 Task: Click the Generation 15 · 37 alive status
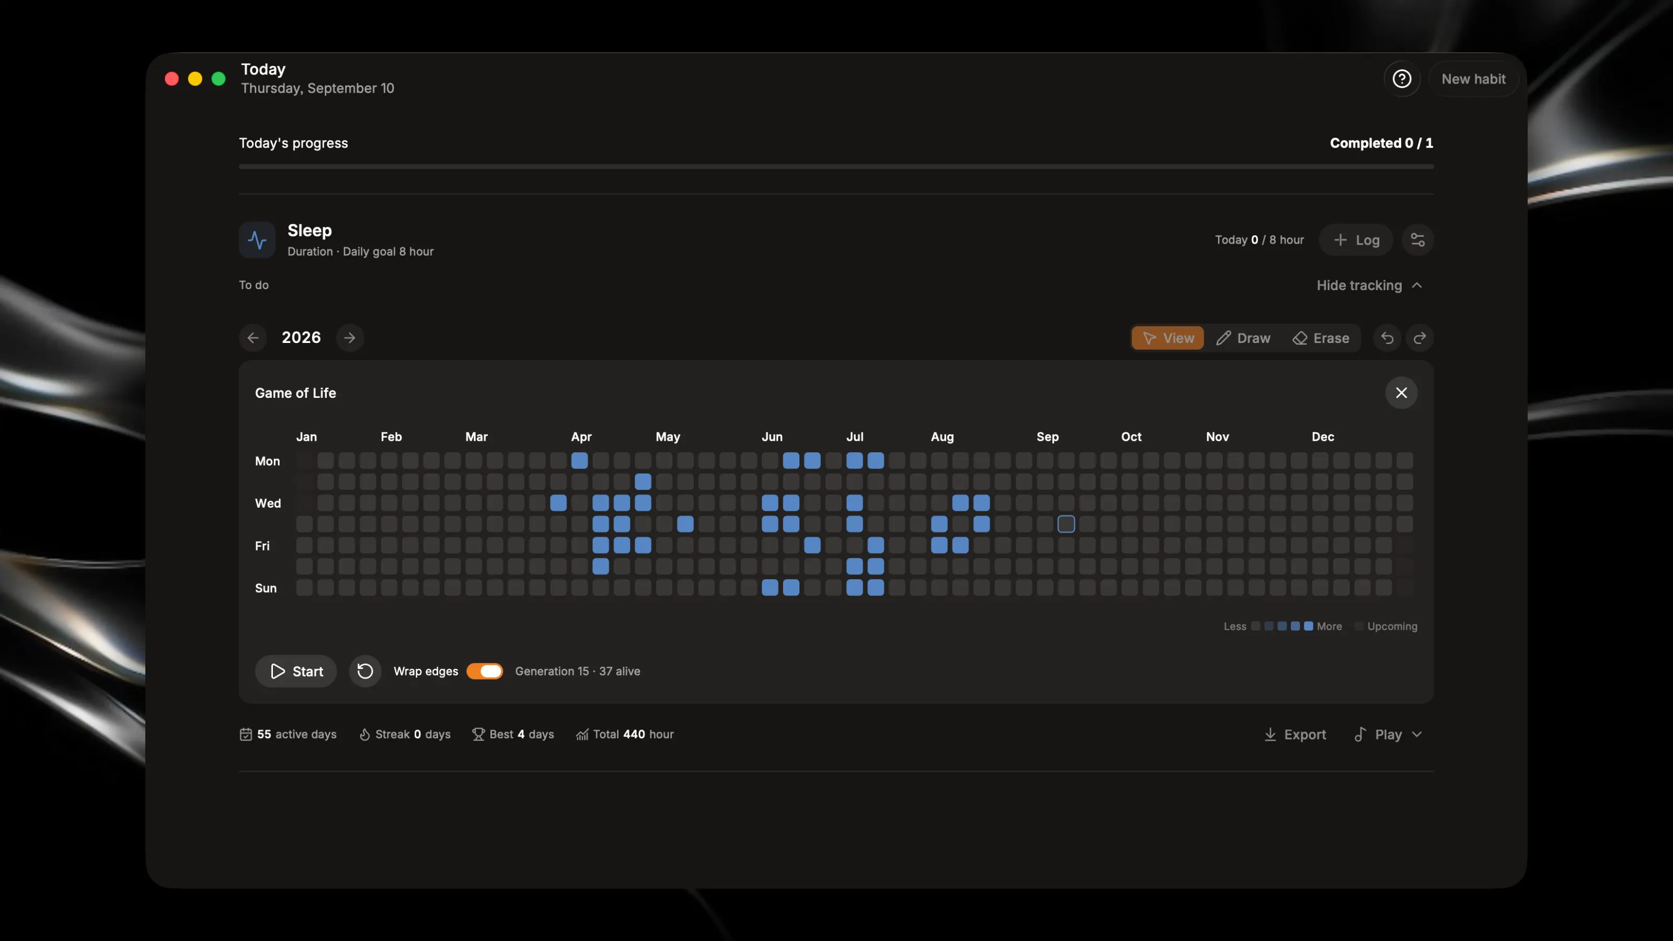click(x=577, y=671)
